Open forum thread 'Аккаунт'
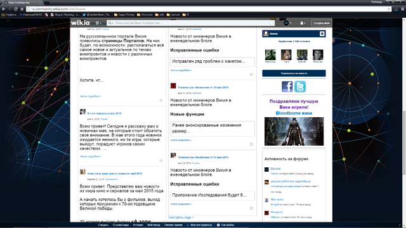 click(x=277, y=212)
